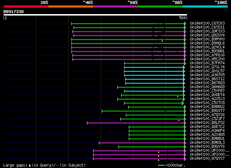Screen dimensions: 231x168
Task: Click the white BB917338 query sequence bar
Action: pos(95,15)
